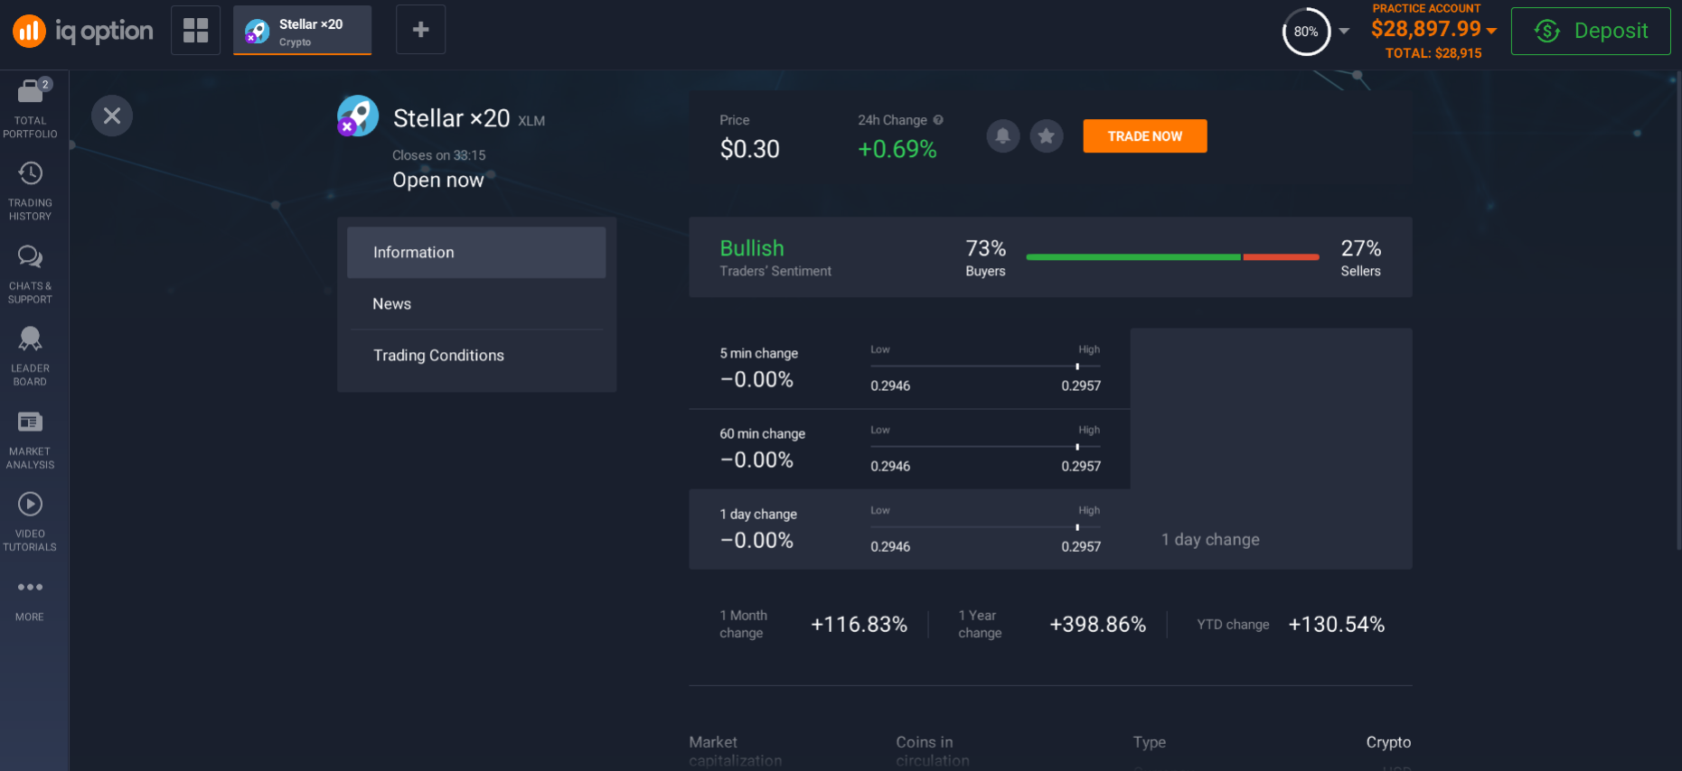The height and width of the screenshot is (771, 1682).
Task: Open Chats & Support in sidebar
Action: coord(30,274)
